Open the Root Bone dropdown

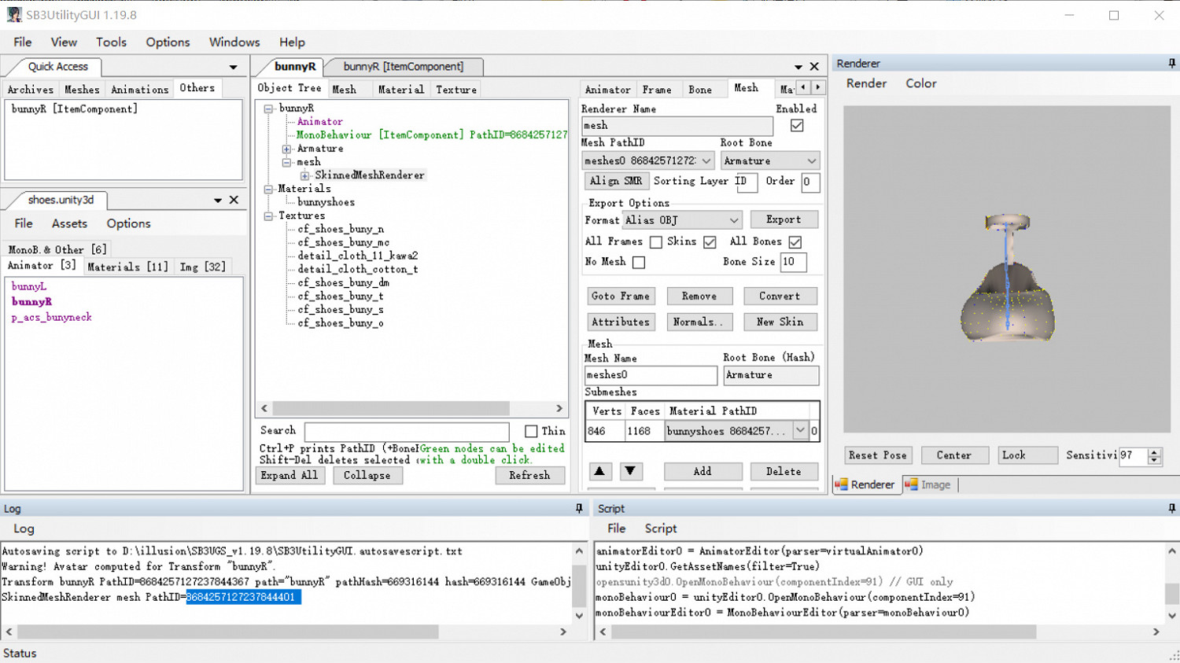(811, 161)
